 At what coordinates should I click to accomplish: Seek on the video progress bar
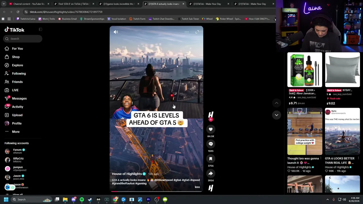coord(156,191)
